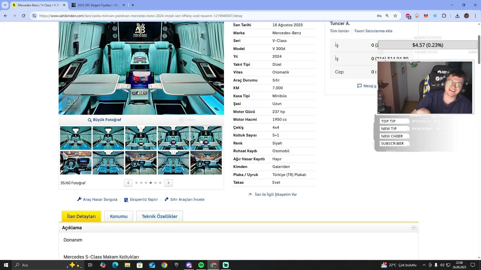Open the password manager key icon

click(379, 16)
